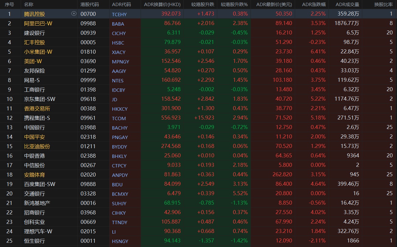
Task: Select the price difference +15.923
Action: coord(204,118)
